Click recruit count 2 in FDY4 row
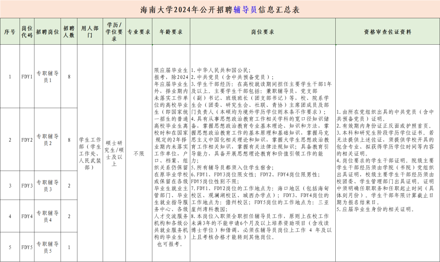 69,216
